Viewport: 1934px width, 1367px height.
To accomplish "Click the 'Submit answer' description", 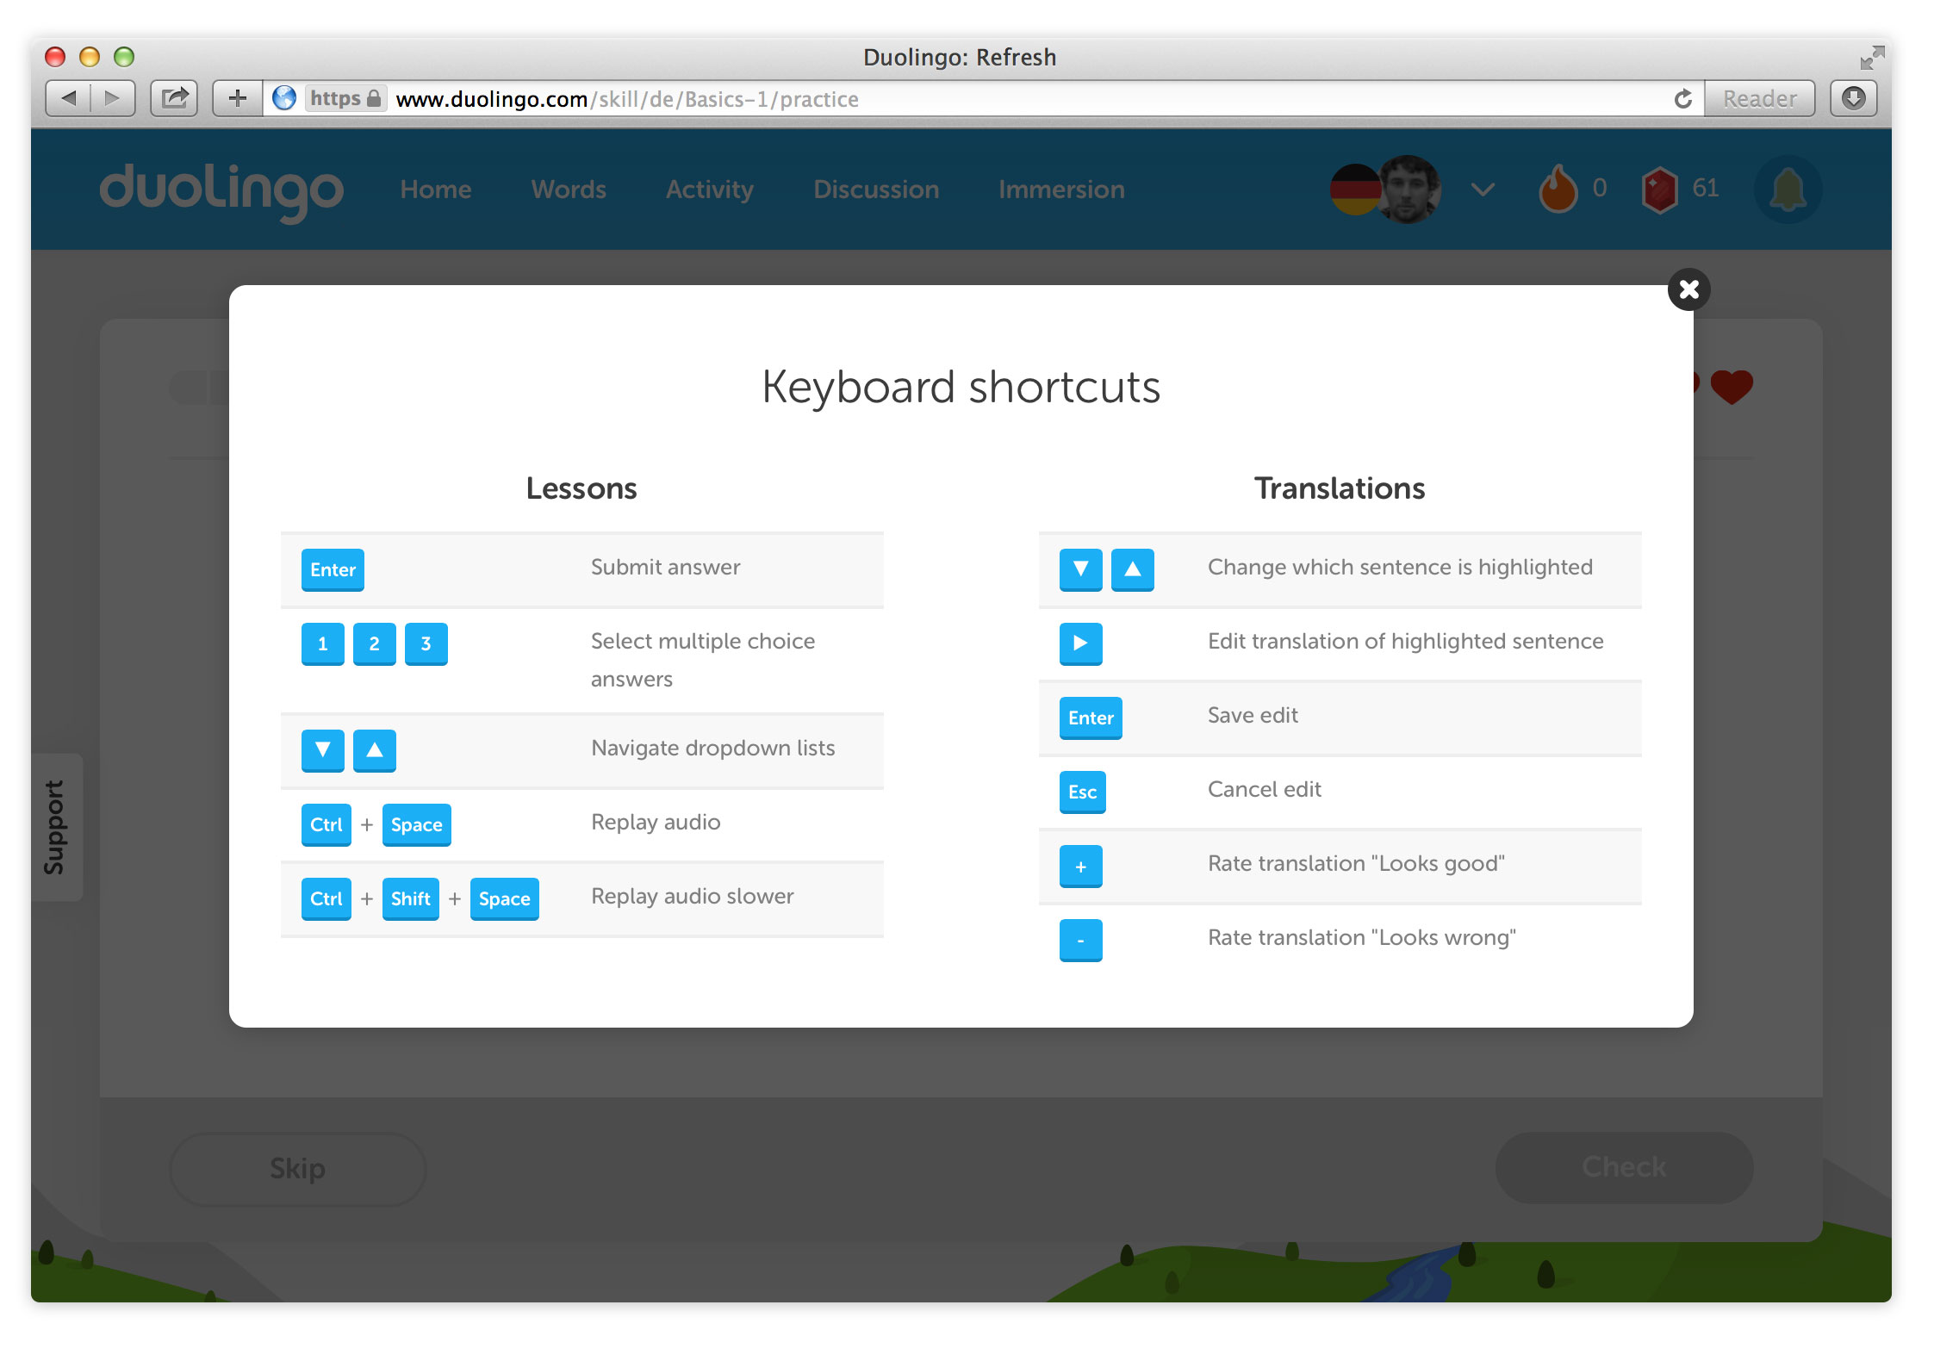I will pos(666,567).
